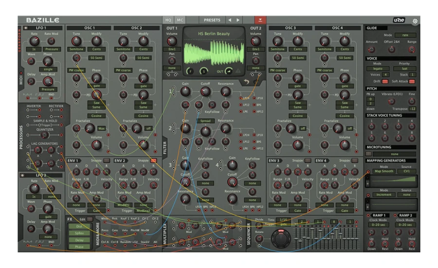
Task: Toggle ENV 2 Snappy switch
Action: [x=153, y=161]
